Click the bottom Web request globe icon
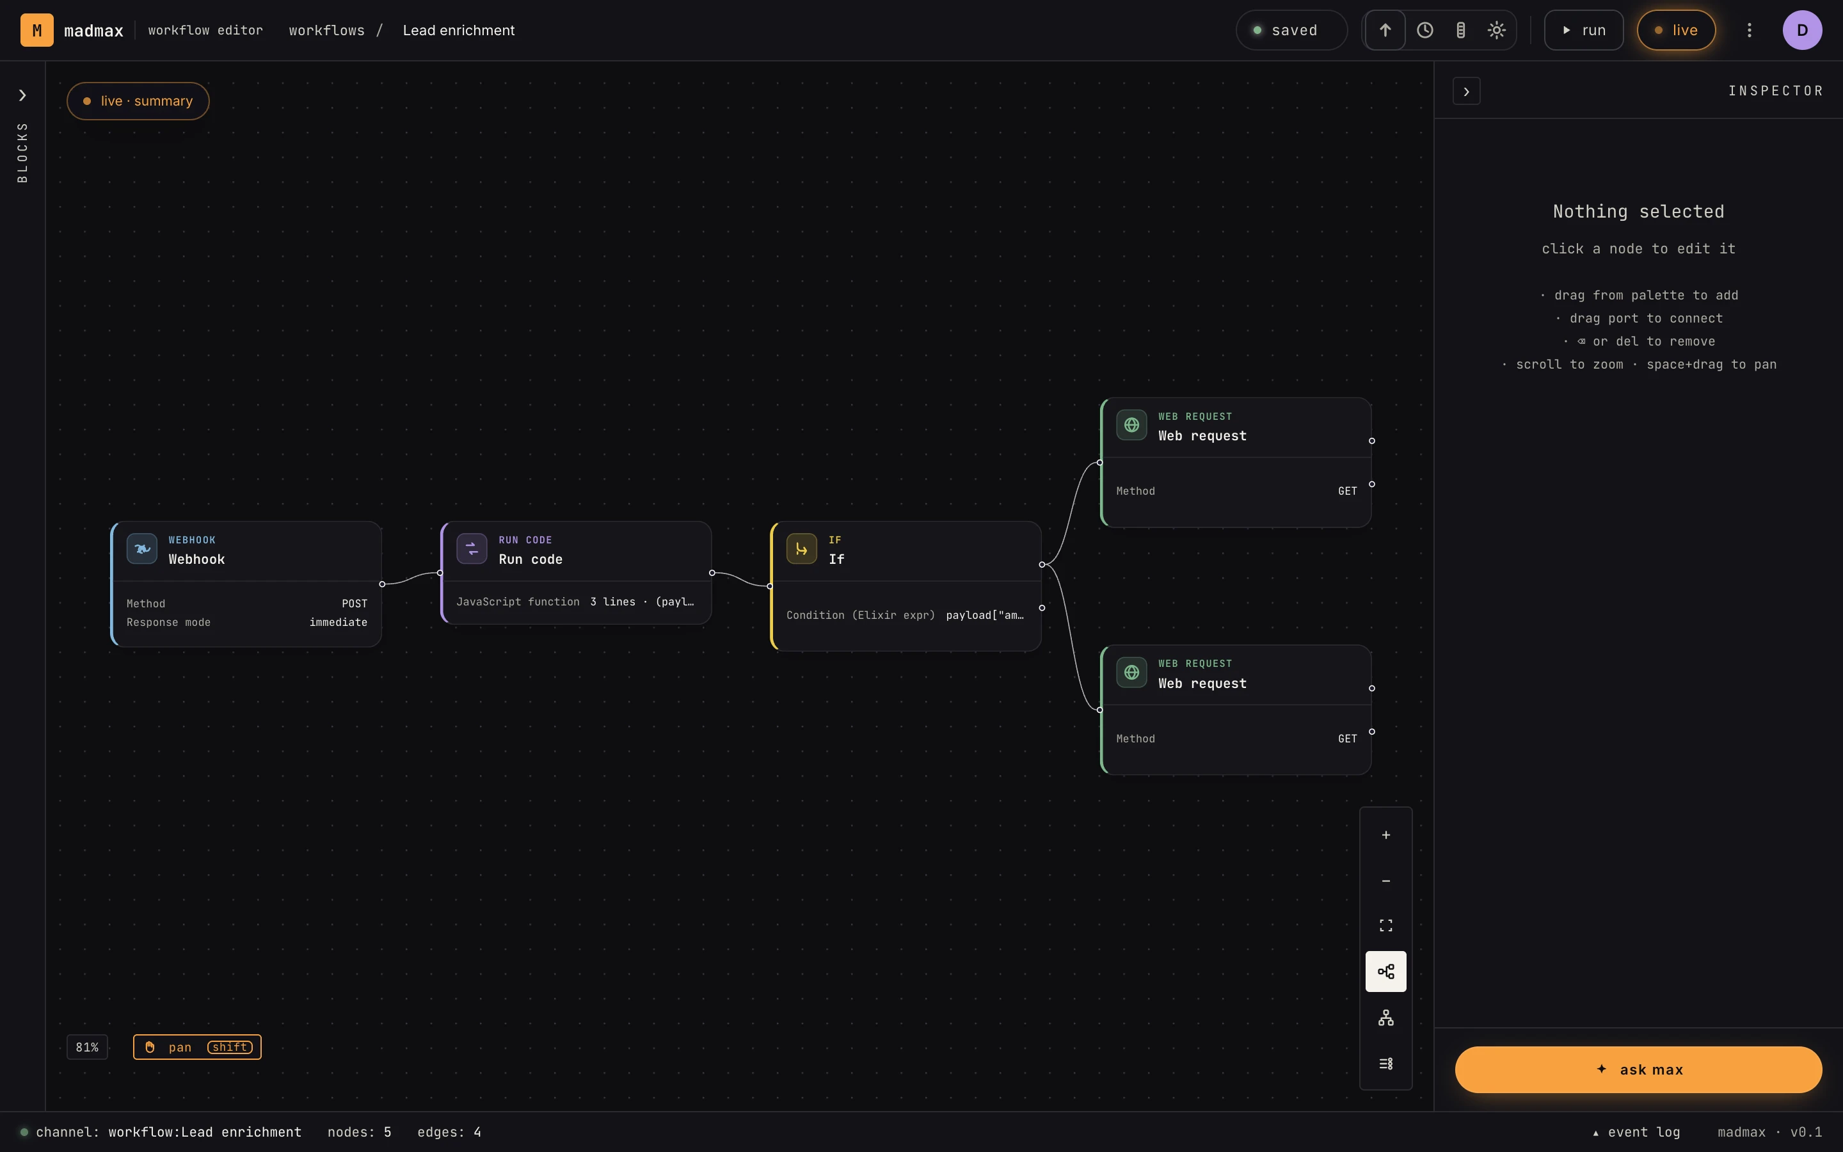This screenshot has height=1152, width=1843. point(1131,673)
